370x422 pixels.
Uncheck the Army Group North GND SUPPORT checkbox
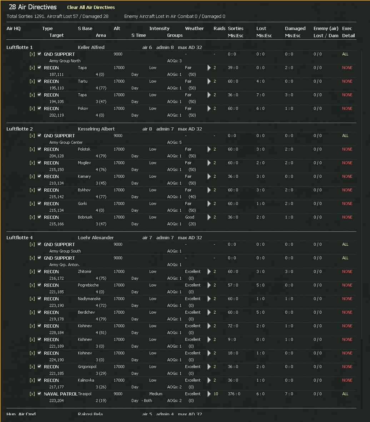pos(39,54)
